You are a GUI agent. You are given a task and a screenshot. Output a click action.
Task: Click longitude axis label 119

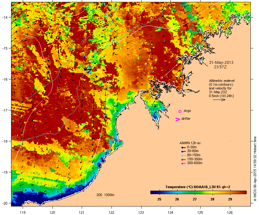click(23, 212)
